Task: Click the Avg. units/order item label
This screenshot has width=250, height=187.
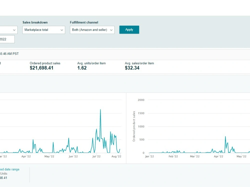Action: tap(91, 63)
